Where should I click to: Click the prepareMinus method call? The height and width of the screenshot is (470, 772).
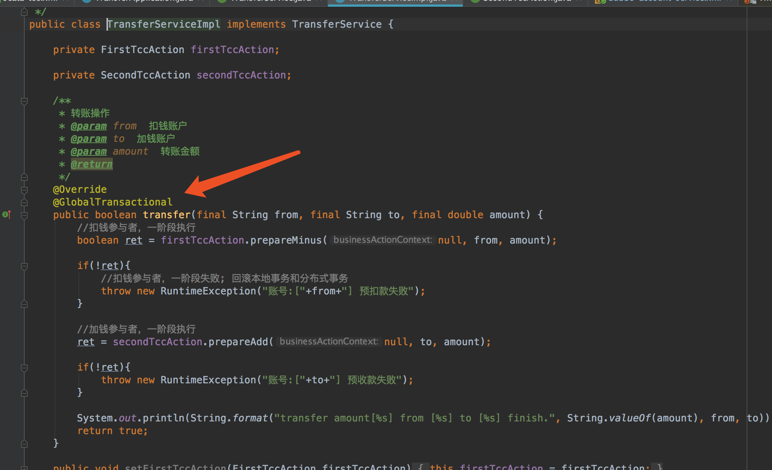coord(286,240)
